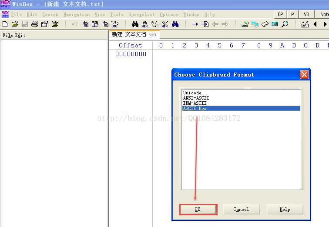Click the magnifying glass Analyze icon
This screenshot has width=329, height=227.
click(285, 24)
